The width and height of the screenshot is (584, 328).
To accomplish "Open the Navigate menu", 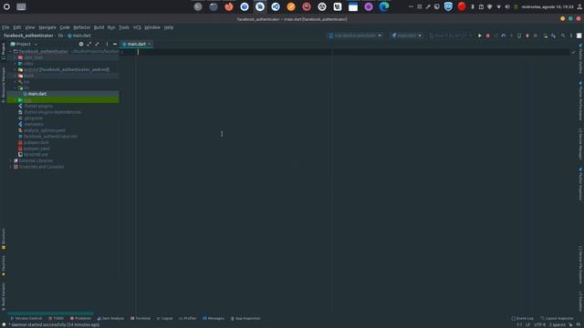I will (x=47, y=27).
